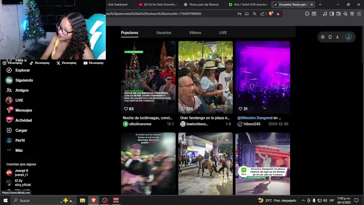
Task: Open Cargar upload page in sidebar
Action: [17, 130]
